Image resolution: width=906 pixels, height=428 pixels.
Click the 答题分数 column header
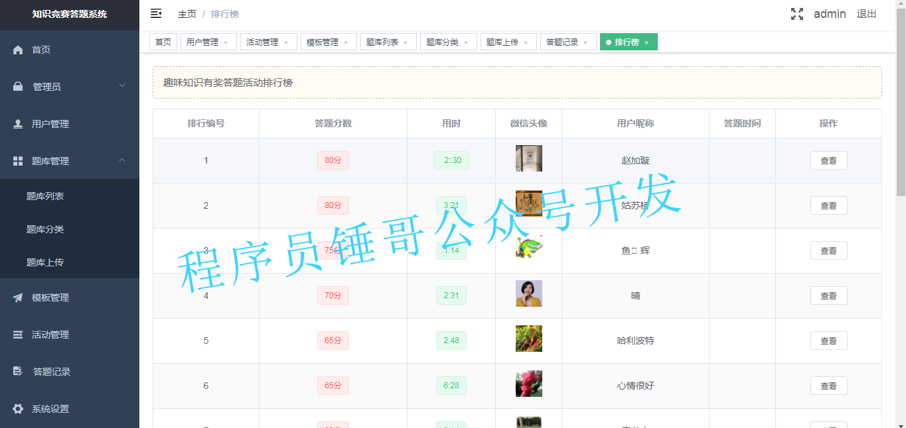coord(333,124)
